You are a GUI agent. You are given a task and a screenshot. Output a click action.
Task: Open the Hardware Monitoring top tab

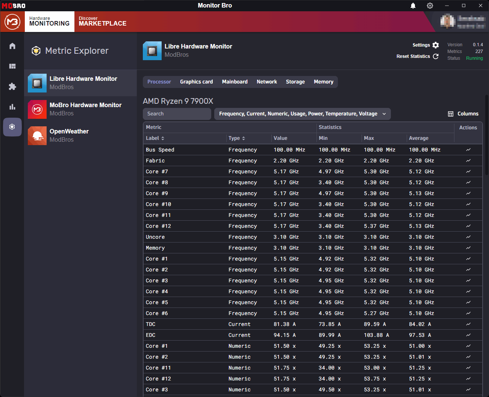tap(50, 21)
